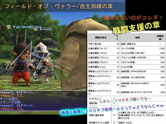Click the title text フィールド・オブ・ヴァラー/自主訓練の章

(x=59, y=6)
